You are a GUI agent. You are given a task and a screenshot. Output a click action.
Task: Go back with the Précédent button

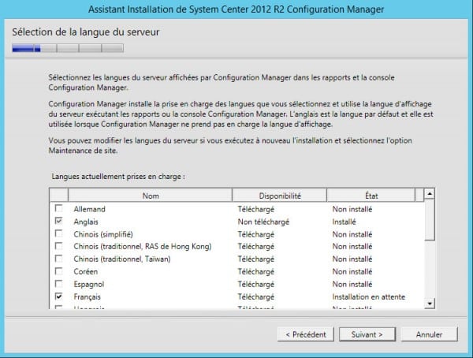305,334
